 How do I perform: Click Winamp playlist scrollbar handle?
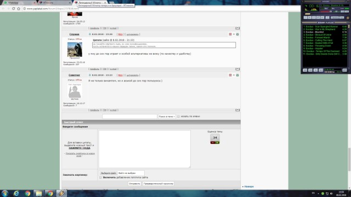(349, 26)
